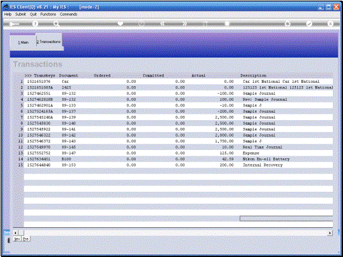This screenshot has width=343, height=257.
Task: Click the round X cancel icon
Action: [330, 23]
